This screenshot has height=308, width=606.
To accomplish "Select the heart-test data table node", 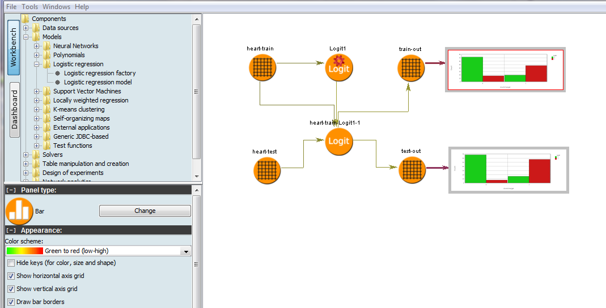I will (x=266, y=170).
